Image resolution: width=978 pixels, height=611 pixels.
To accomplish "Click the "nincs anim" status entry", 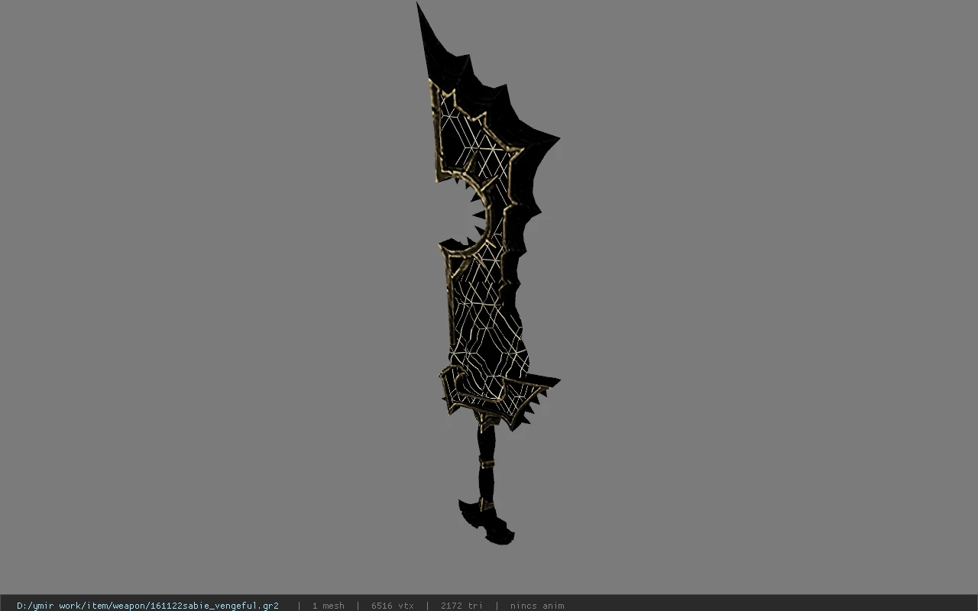I will click(537, 606).
